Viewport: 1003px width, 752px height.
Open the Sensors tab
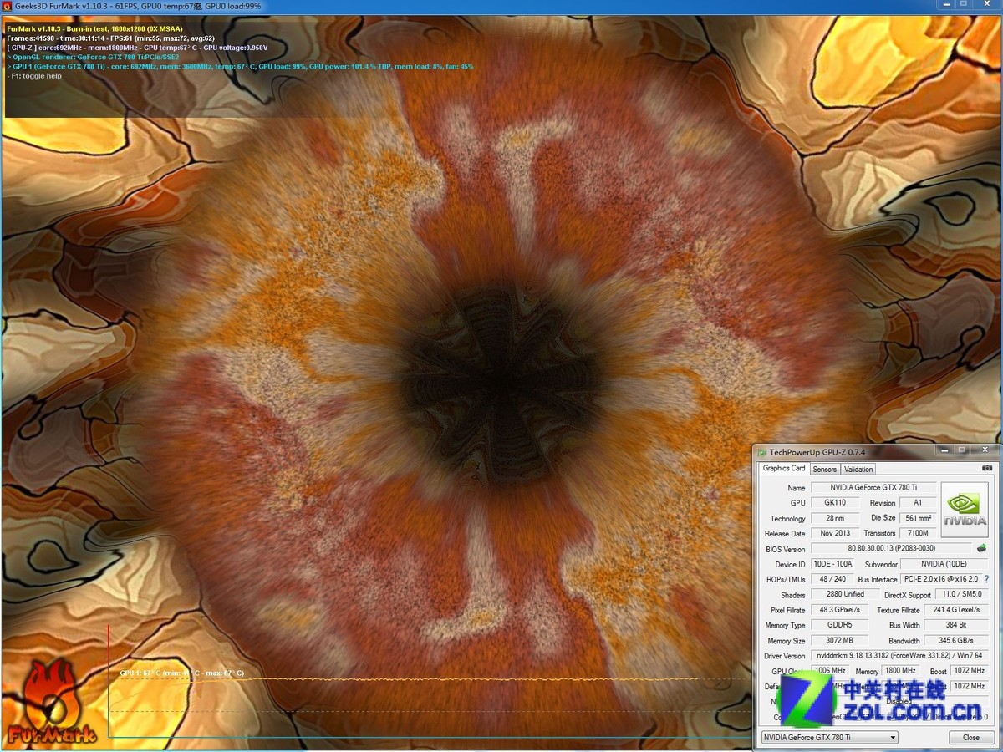click(825, 470)
